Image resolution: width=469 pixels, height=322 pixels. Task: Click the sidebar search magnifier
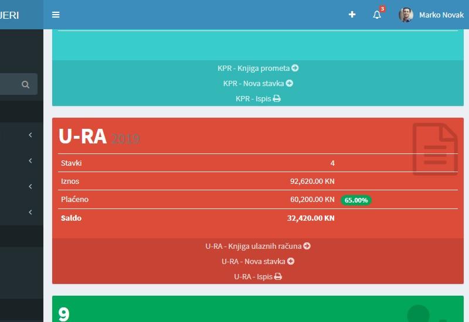click(x=25, y=84)
